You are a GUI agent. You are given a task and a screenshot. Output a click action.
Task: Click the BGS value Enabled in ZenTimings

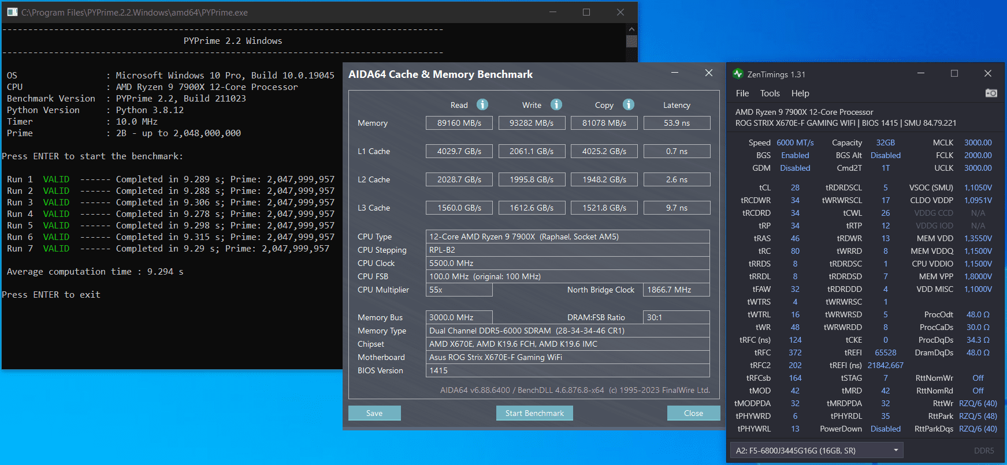coord(795,155)
